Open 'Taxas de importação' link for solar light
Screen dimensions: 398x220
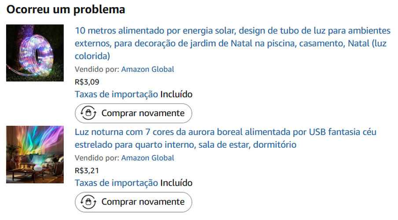[116, 94]
